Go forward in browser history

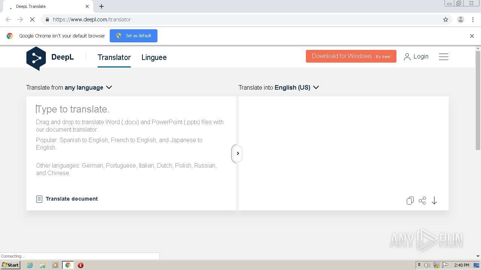tap(20, 19)
